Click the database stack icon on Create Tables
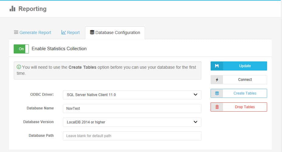The image size is (282, 152). 217,93
